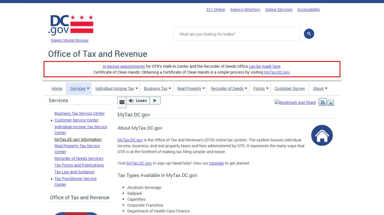Image resolution: width=384 pixels, height=215 pixels.
Task: Click the Listen speaker button
Action: coord(138,101)
